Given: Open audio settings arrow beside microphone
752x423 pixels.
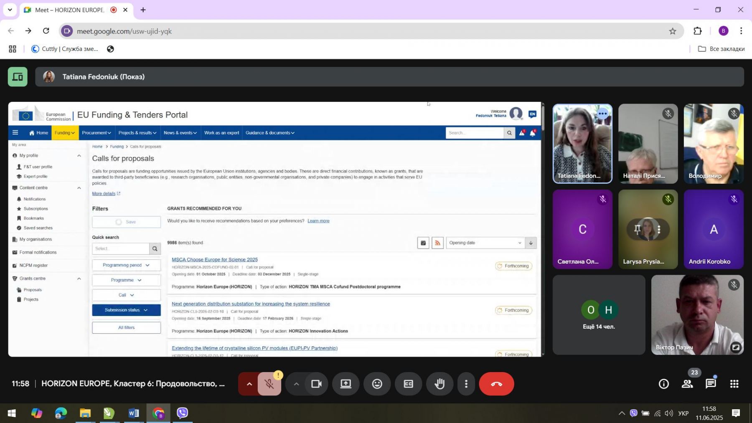Looking at the screenshot, I should pos(249,384).
